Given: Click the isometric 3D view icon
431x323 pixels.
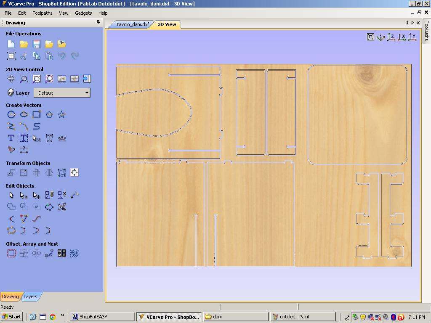Looking at the screenshot, I should click(380, 37).
